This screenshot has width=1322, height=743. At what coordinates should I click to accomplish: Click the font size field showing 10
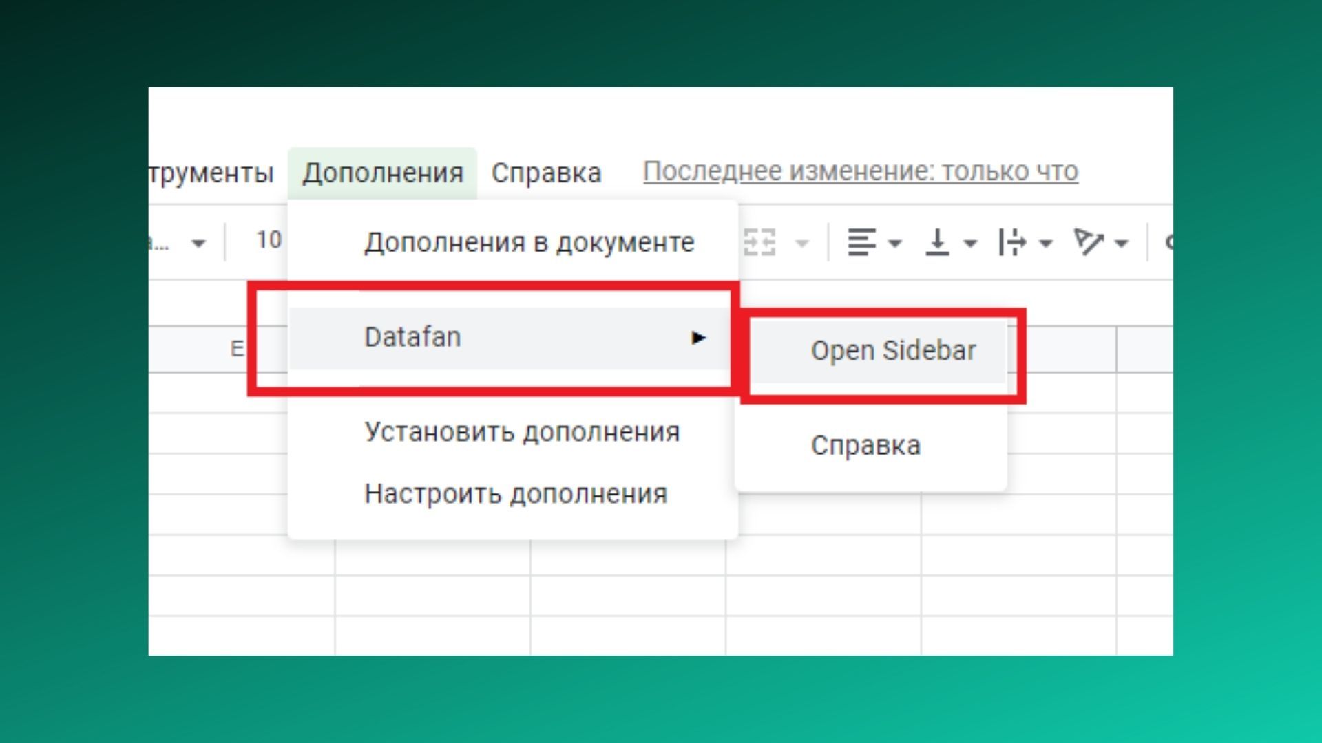coord(268,240)
